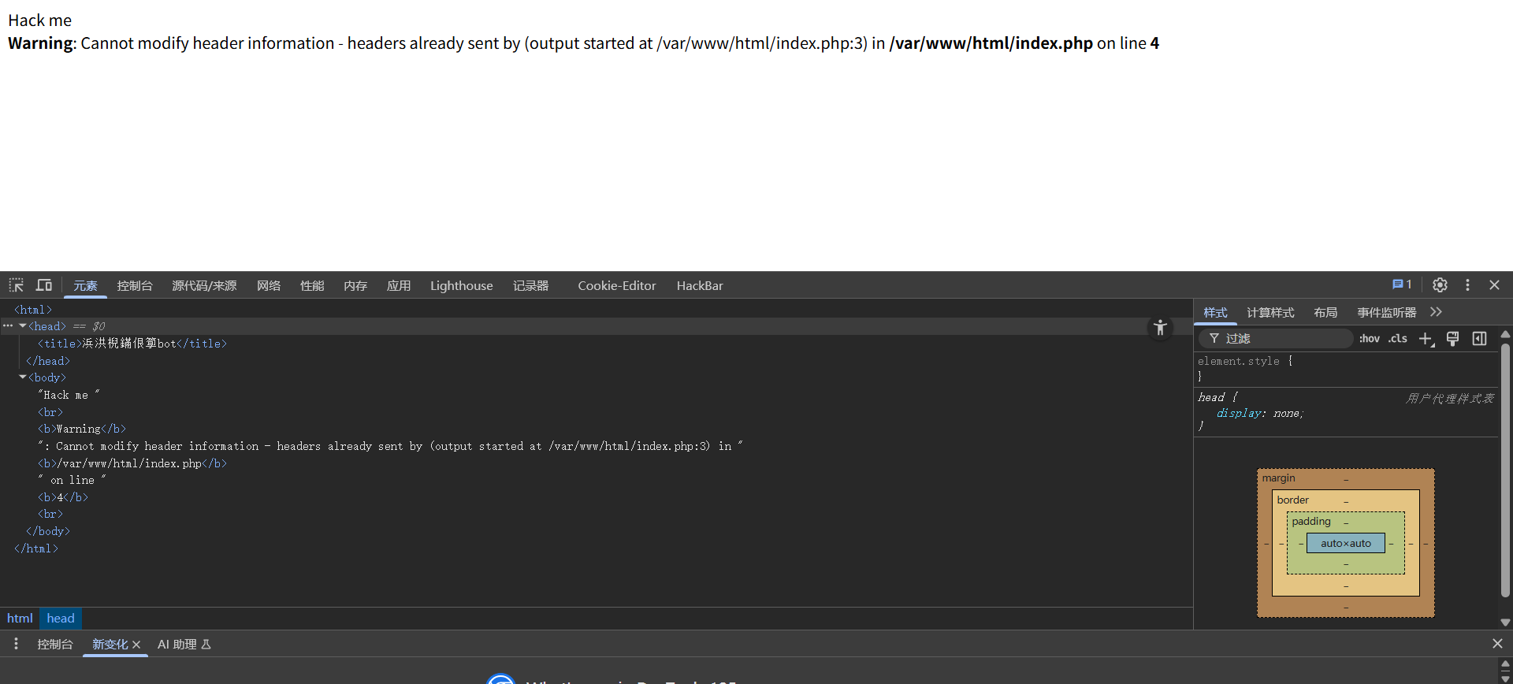Select the closing </head> tag
This screenshot has height=684, width=1513.
pyautogui.click(x=48, y=361)
